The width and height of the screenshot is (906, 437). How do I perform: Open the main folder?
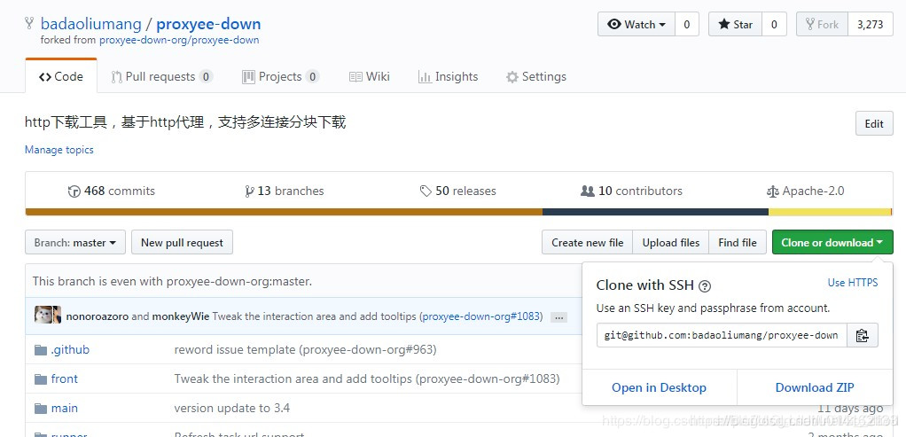point(65,409)
